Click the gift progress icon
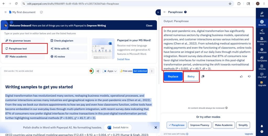 [x=91, y=71]
